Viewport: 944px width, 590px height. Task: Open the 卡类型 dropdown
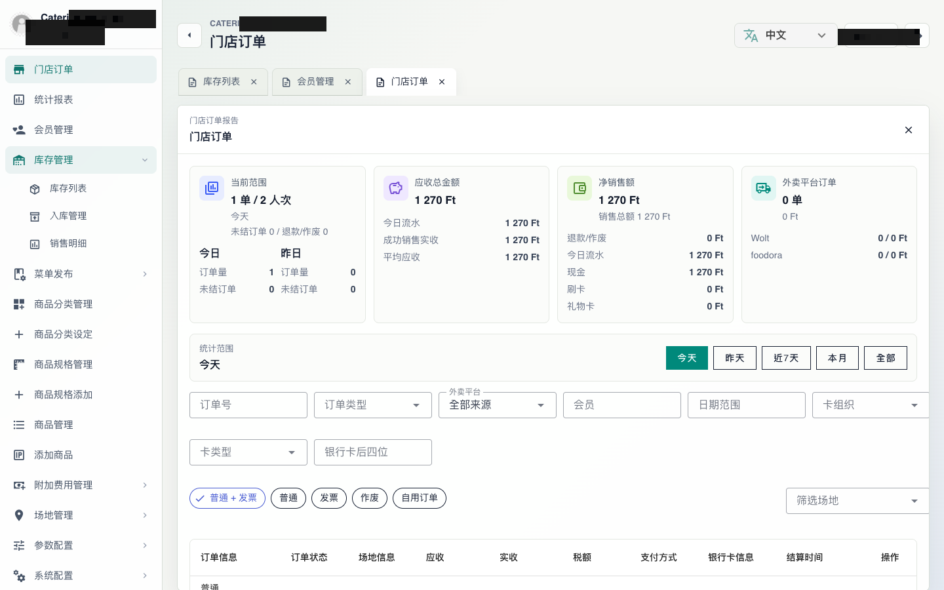coord(248,452)
